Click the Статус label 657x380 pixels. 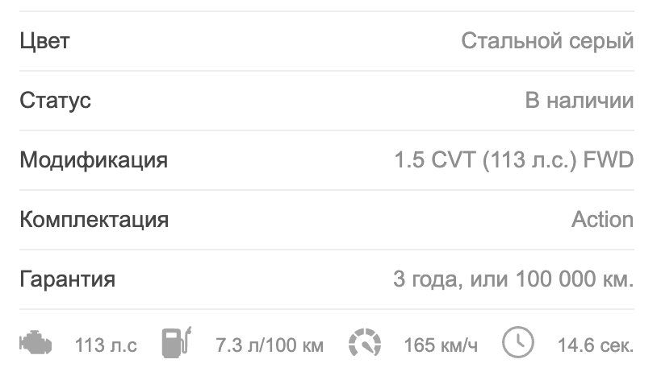point(55,101)
